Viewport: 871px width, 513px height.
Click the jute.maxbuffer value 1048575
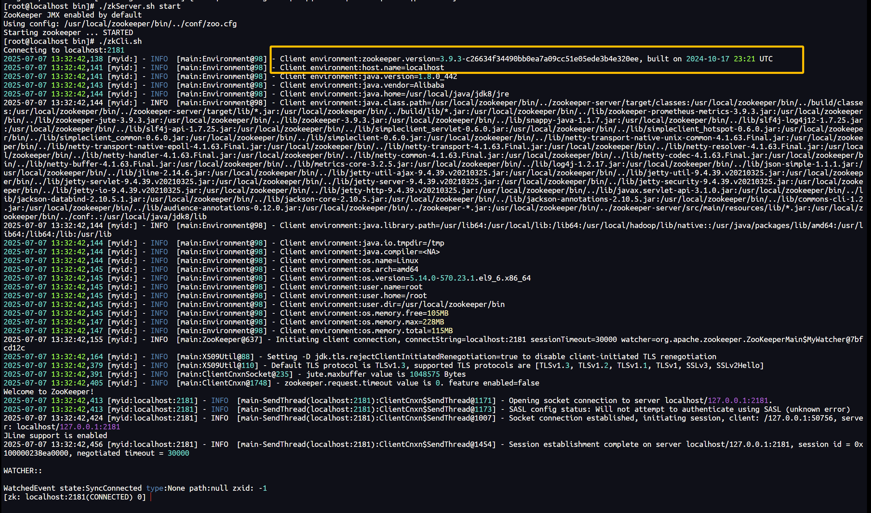pyautogui.click(x=424, y=374)
